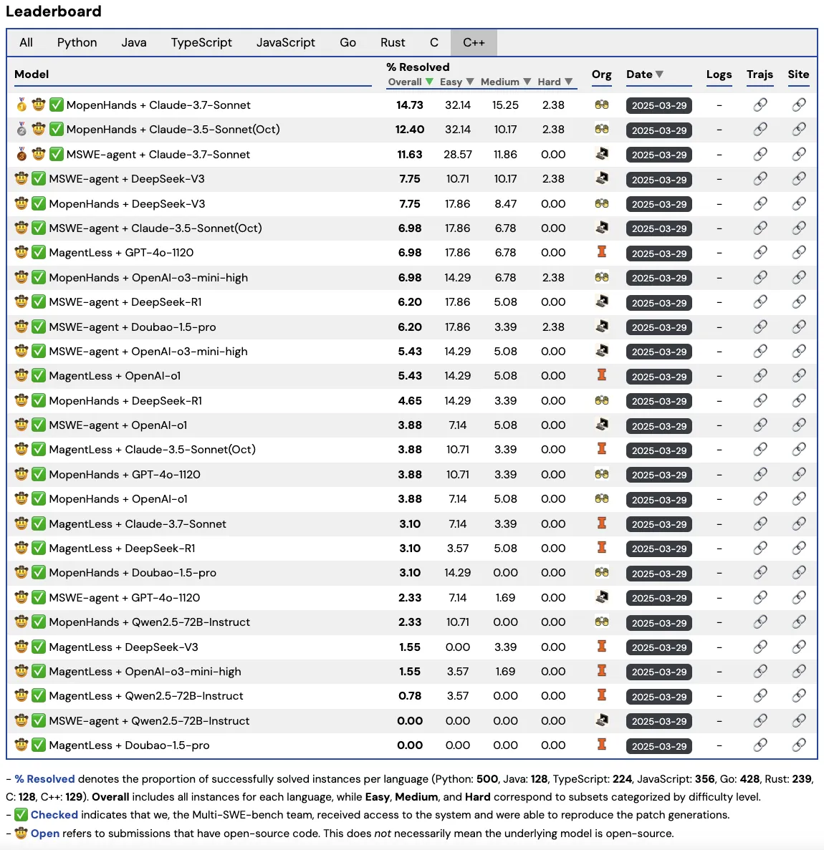
Task: Switch to the Rust tab
Action: pyautogui.click(x=393, y=42)
